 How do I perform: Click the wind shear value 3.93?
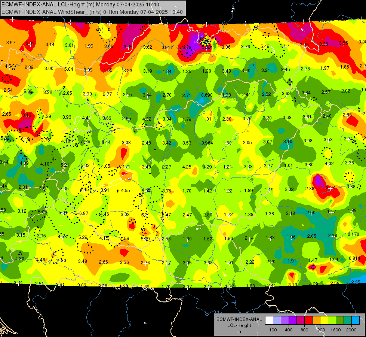(x=67, y=117)
